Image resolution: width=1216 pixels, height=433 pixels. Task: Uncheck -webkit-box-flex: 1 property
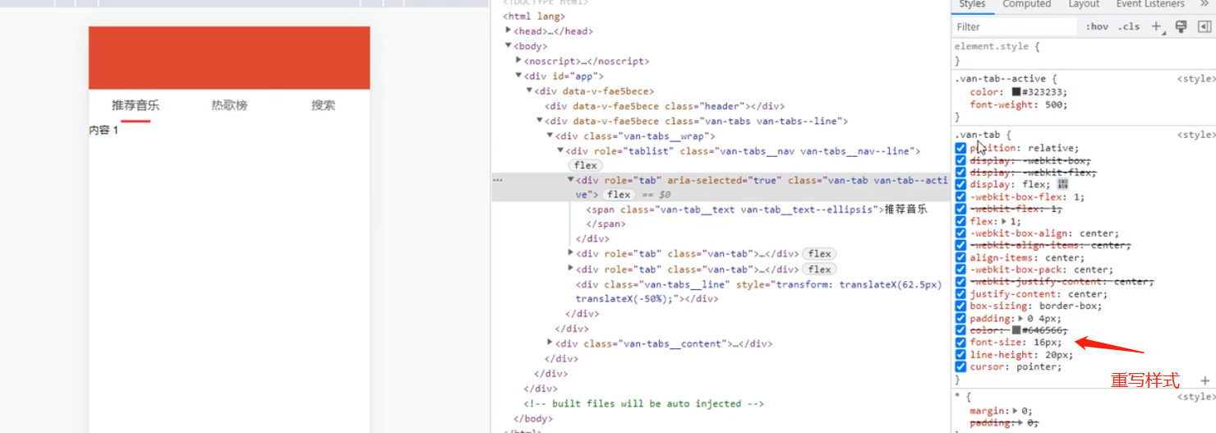tap(960, 197)
